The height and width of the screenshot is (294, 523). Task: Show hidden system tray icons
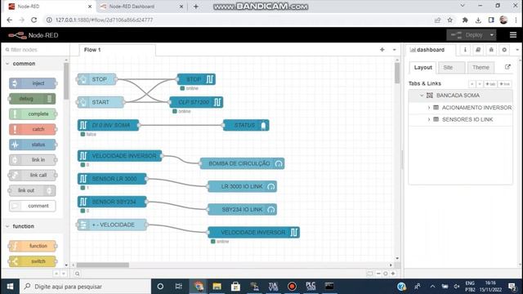click(x=432, y=287)
